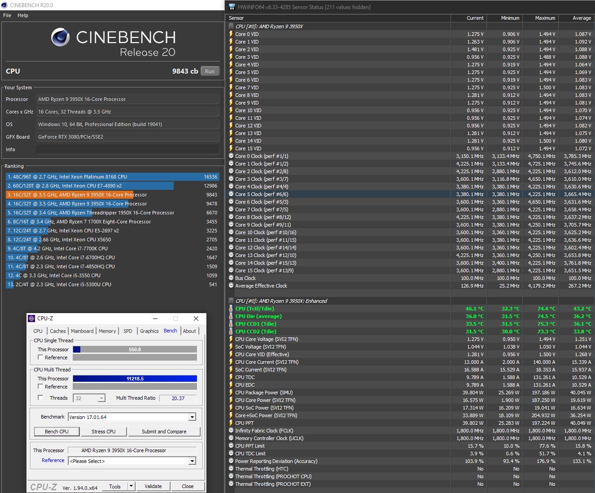Click the icon for Thermal Throttling (HTC)

(x=231, y=469)
